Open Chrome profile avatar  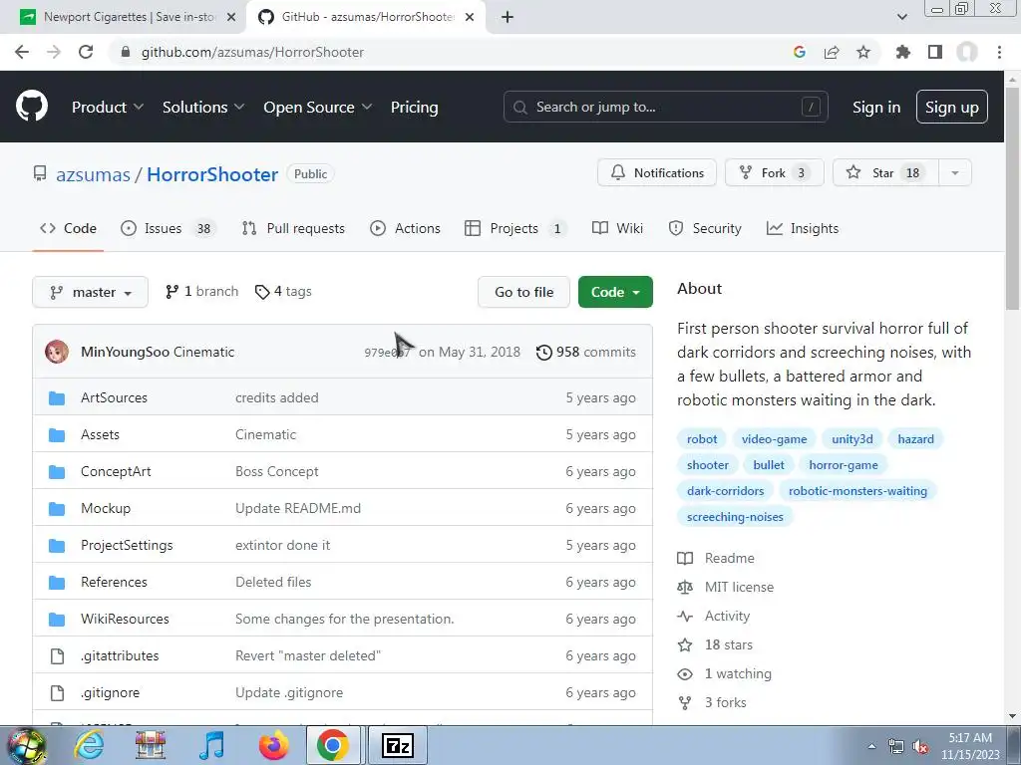coord(967,52)
